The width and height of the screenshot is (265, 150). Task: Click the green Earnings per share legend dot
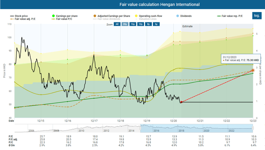click(x=53, y=16)
